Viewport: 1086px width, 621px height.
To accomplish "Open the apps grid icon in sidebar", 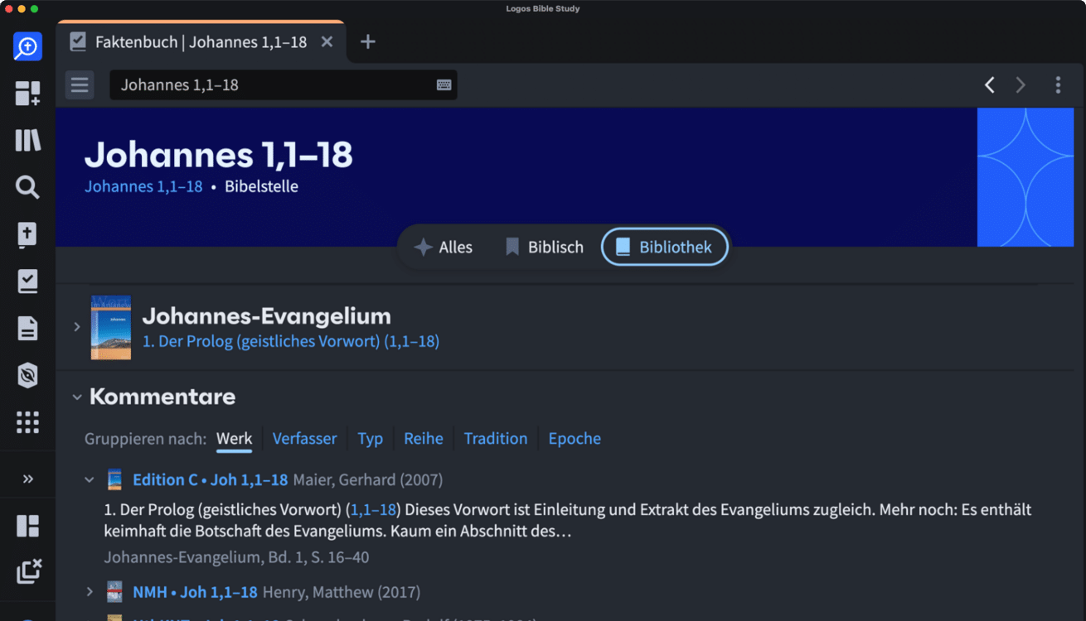I will pos(27,422).
